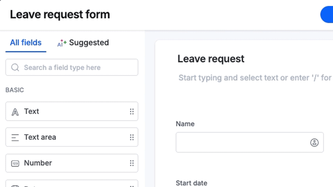Click the form description placeholder text

255,78
